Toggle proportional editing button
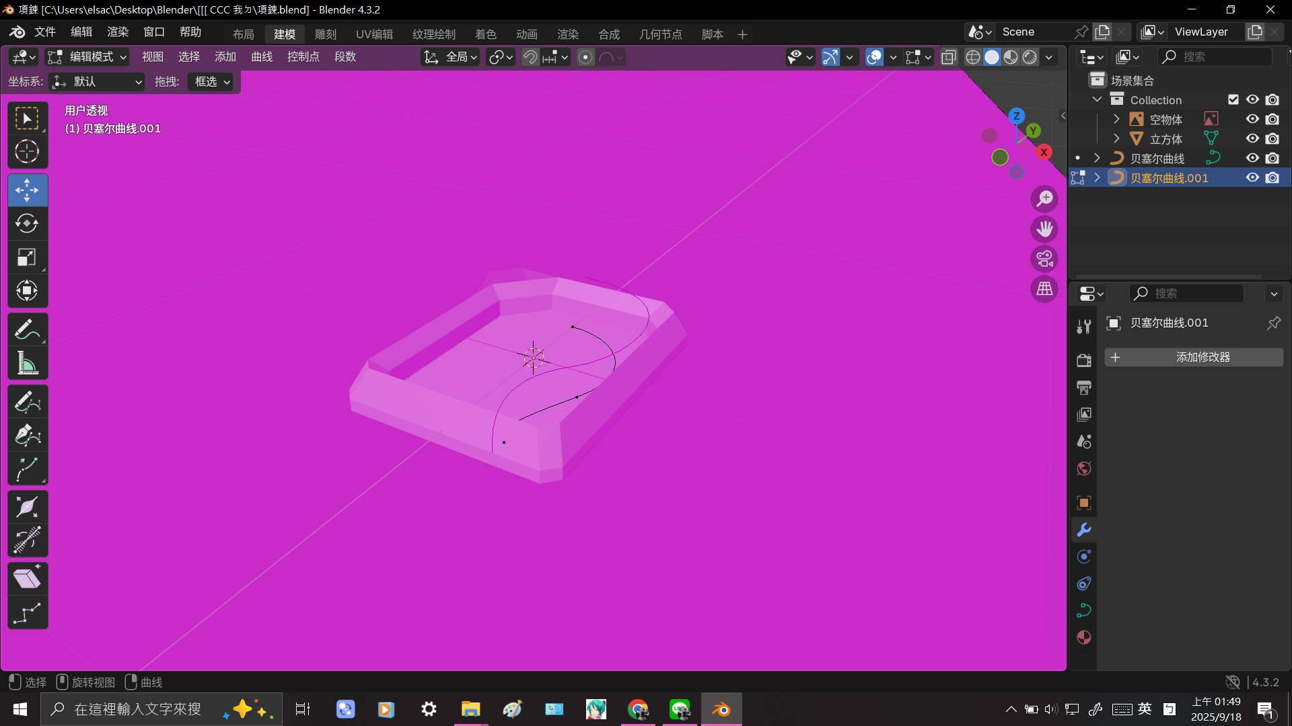 (x=585, y=57)
